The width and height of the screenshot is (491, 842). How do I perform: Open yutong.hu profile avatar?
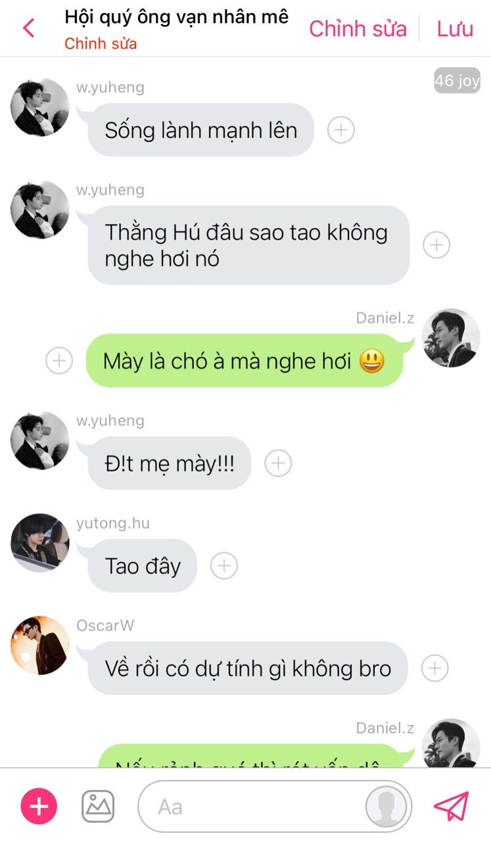[x=40, y=543]
